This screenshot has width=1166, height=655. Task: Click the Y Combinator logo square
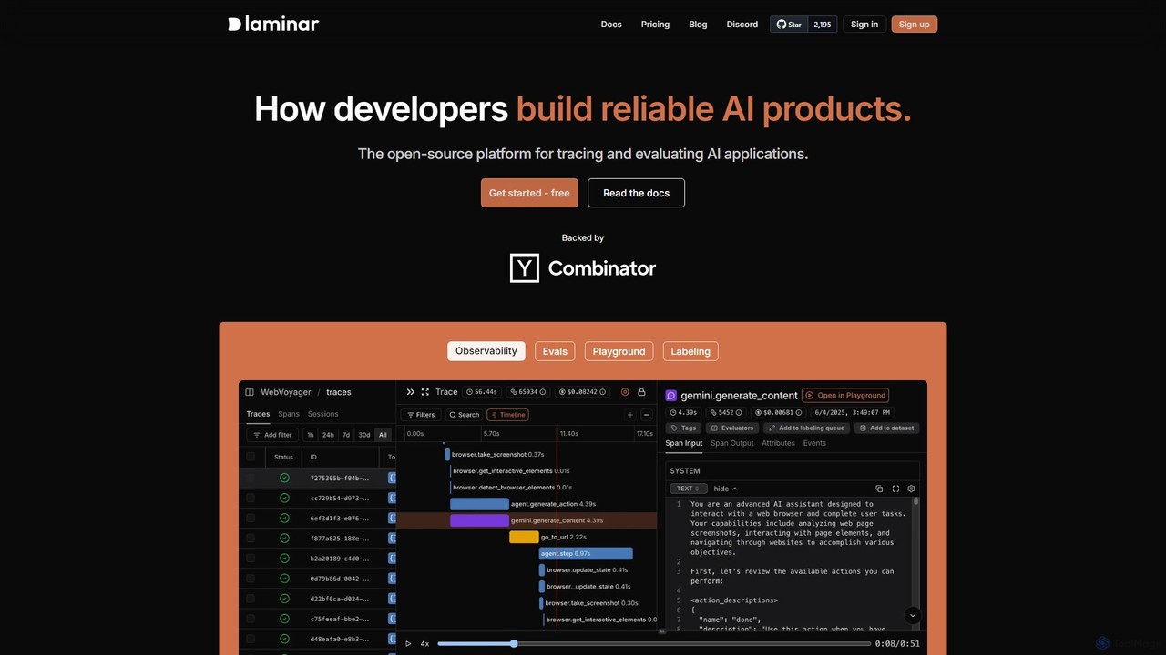pyautogui.click(x=524, y=267)
